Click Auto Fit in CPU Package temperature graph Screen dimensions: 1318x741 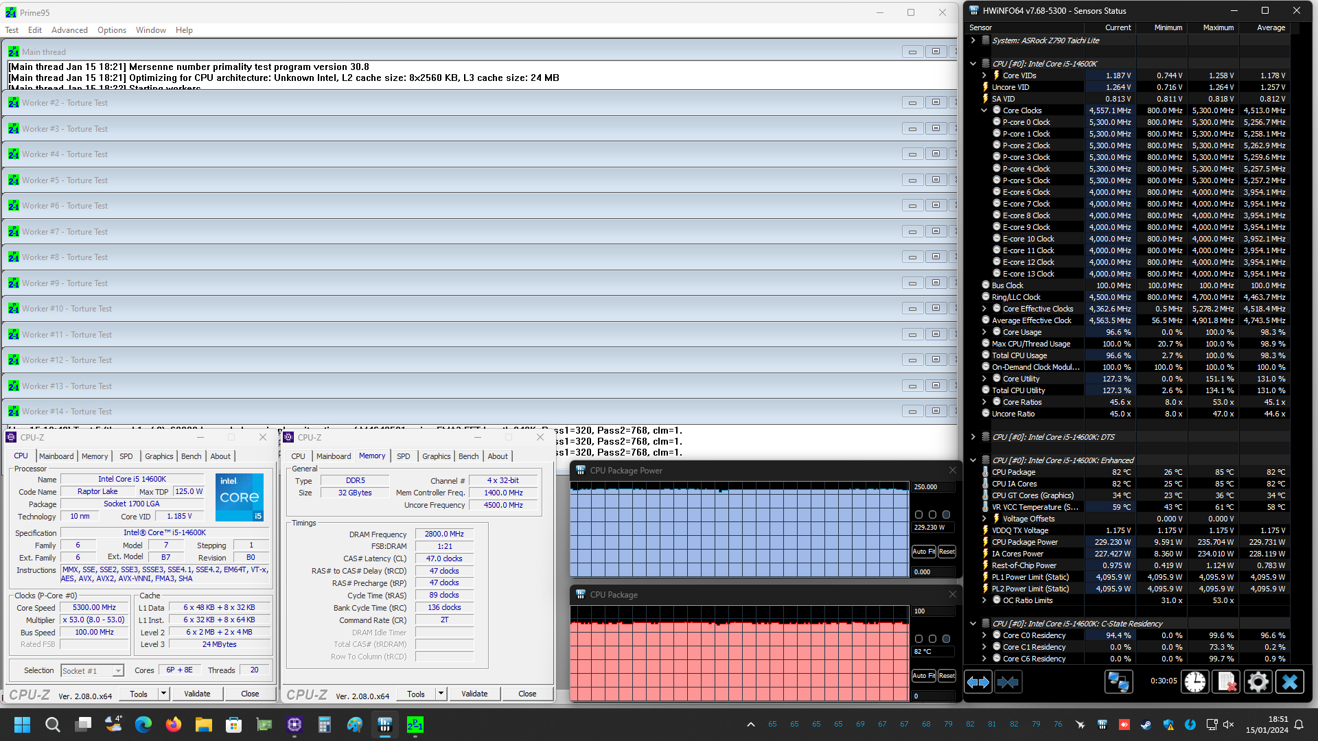click(924, 676)
